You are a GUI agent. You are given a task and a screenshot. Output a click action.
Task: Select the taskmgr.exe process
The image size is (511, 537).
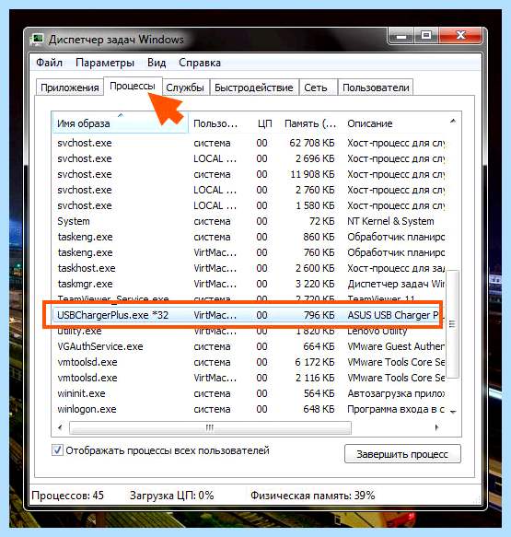pos(249,284)
